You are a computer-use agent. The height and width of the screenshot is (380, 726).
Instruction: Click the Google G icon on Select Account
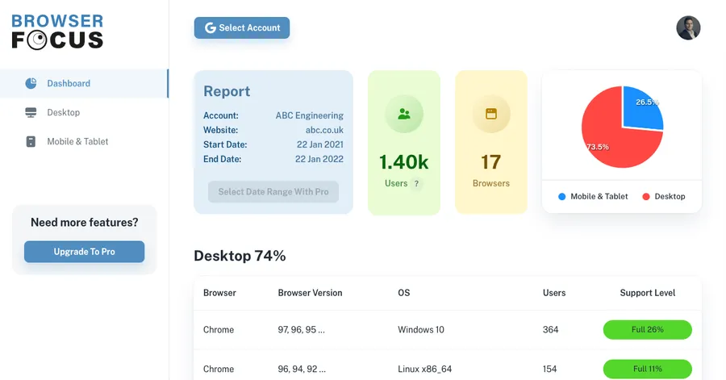[211, 27]
